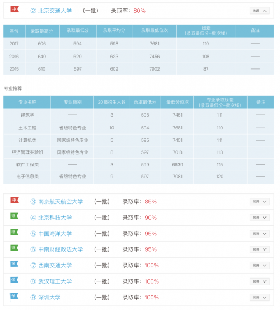Click blue flag icon beside 武汉理工大学
Image resolution: width=280 pixels, height=310 pixels.
pyautogui.click(x=14, y=281)
